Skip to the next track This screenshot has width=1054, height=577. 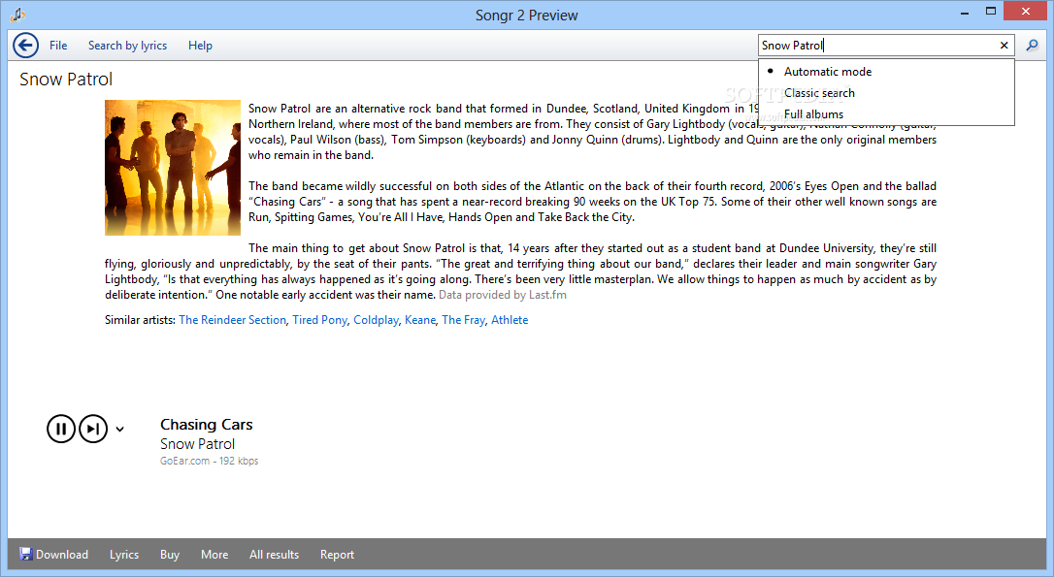click(93, 429)
